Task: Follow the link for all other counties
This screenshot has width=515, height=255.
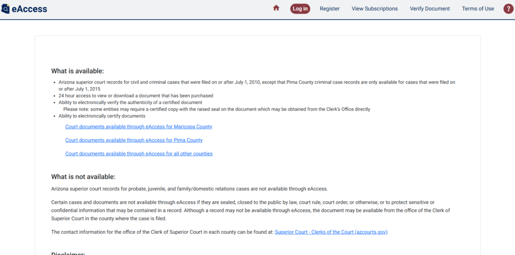Action: [x=139, y=154]
